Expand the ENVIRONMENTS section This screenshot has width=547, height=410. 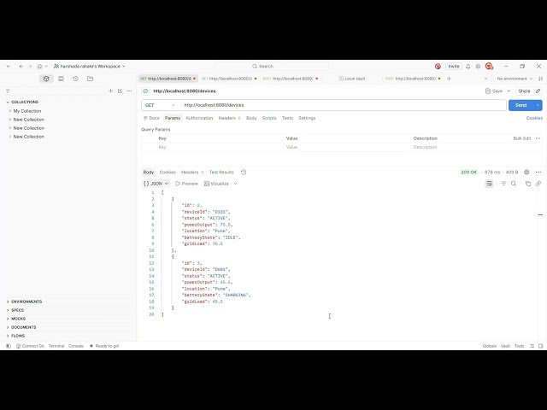pos(8,302)
